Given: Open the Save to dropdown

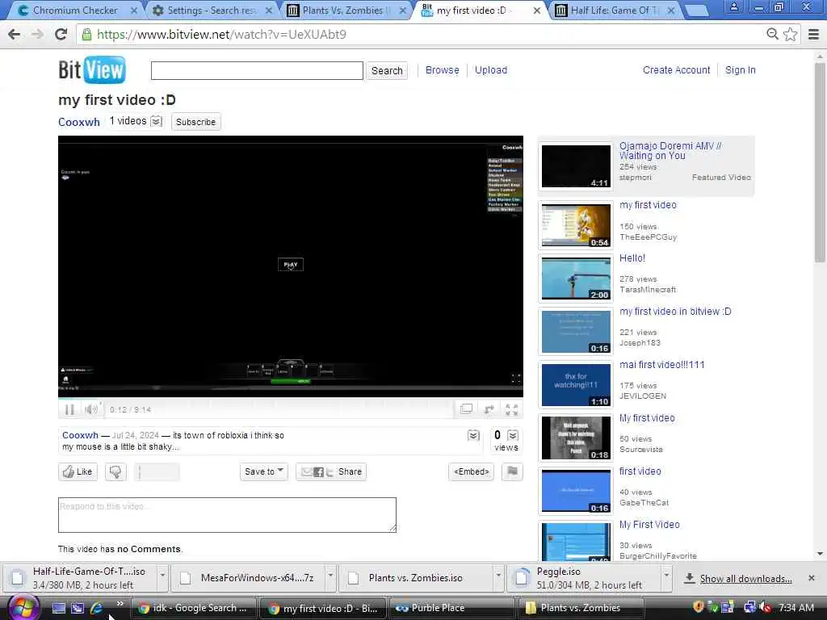Looking at the screenshot, I should 264,471.
